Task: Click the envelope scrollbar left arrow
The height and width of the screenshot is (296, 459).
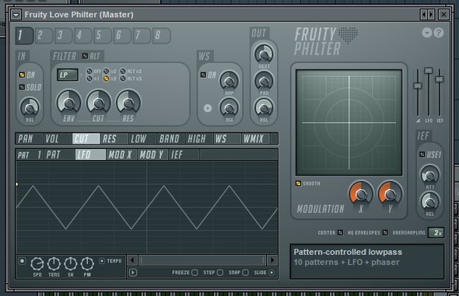Action: [132, 260]
